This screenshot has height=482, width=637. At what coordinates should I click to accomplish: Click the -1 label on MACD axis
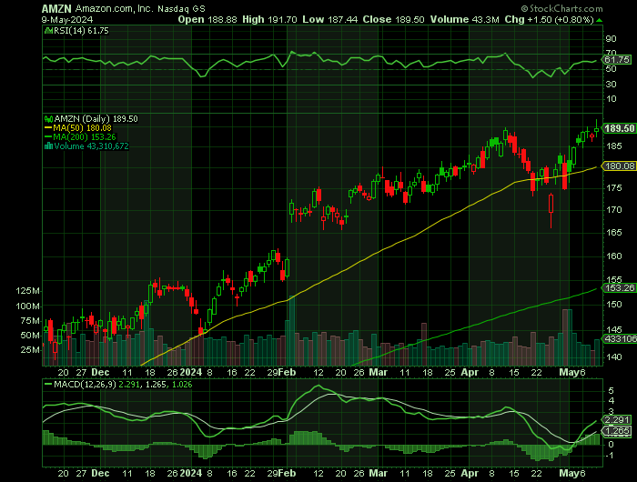[x=610, y=456]
